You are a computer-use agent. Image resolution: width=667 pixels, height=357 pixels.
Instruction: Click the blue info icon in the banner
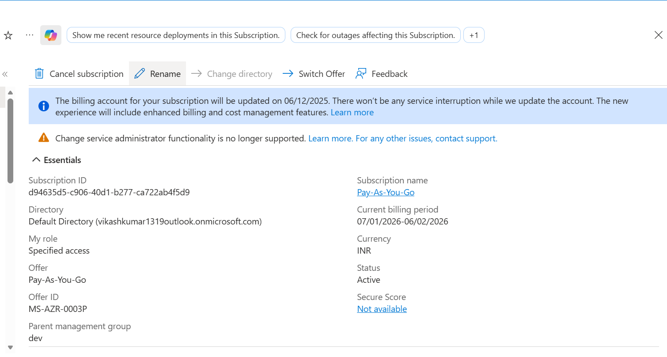43,106
